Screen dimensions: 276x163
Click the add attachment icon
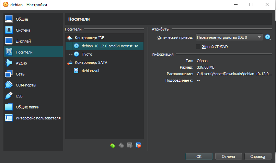[x=130, y=145]
